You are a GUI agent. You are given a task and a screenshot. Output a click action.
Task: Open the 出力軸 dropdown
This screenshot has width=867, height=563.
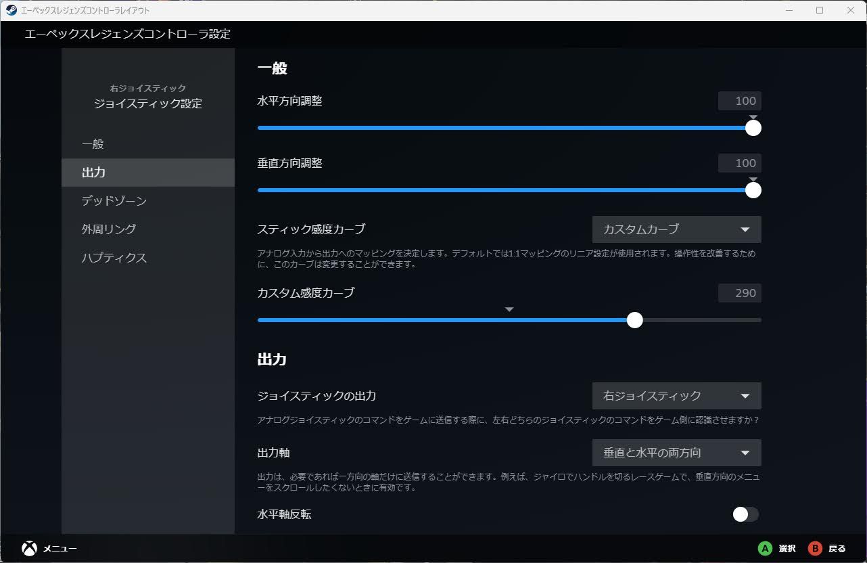(676, 453)
